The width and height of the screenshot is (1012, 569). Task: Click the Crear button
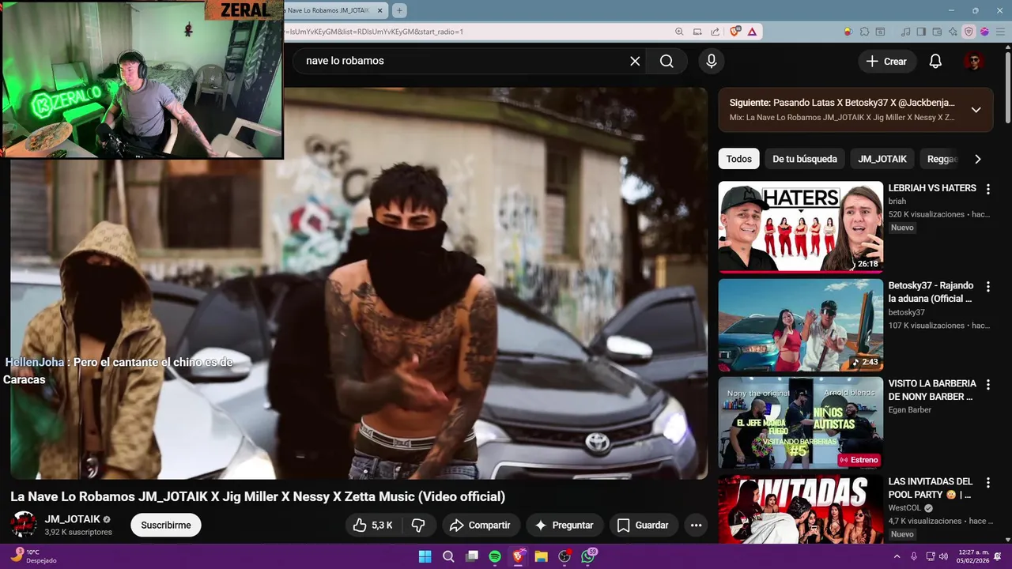(886, 61)
